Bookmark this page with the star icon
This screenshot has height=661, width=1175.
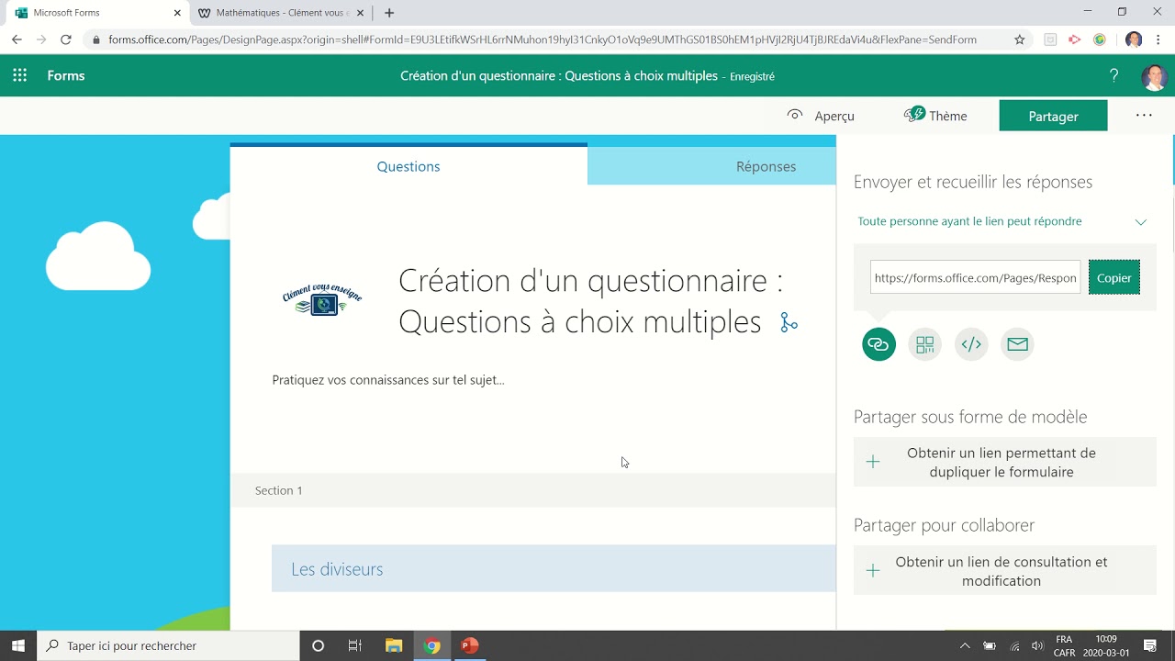(x=1019, y=39)
